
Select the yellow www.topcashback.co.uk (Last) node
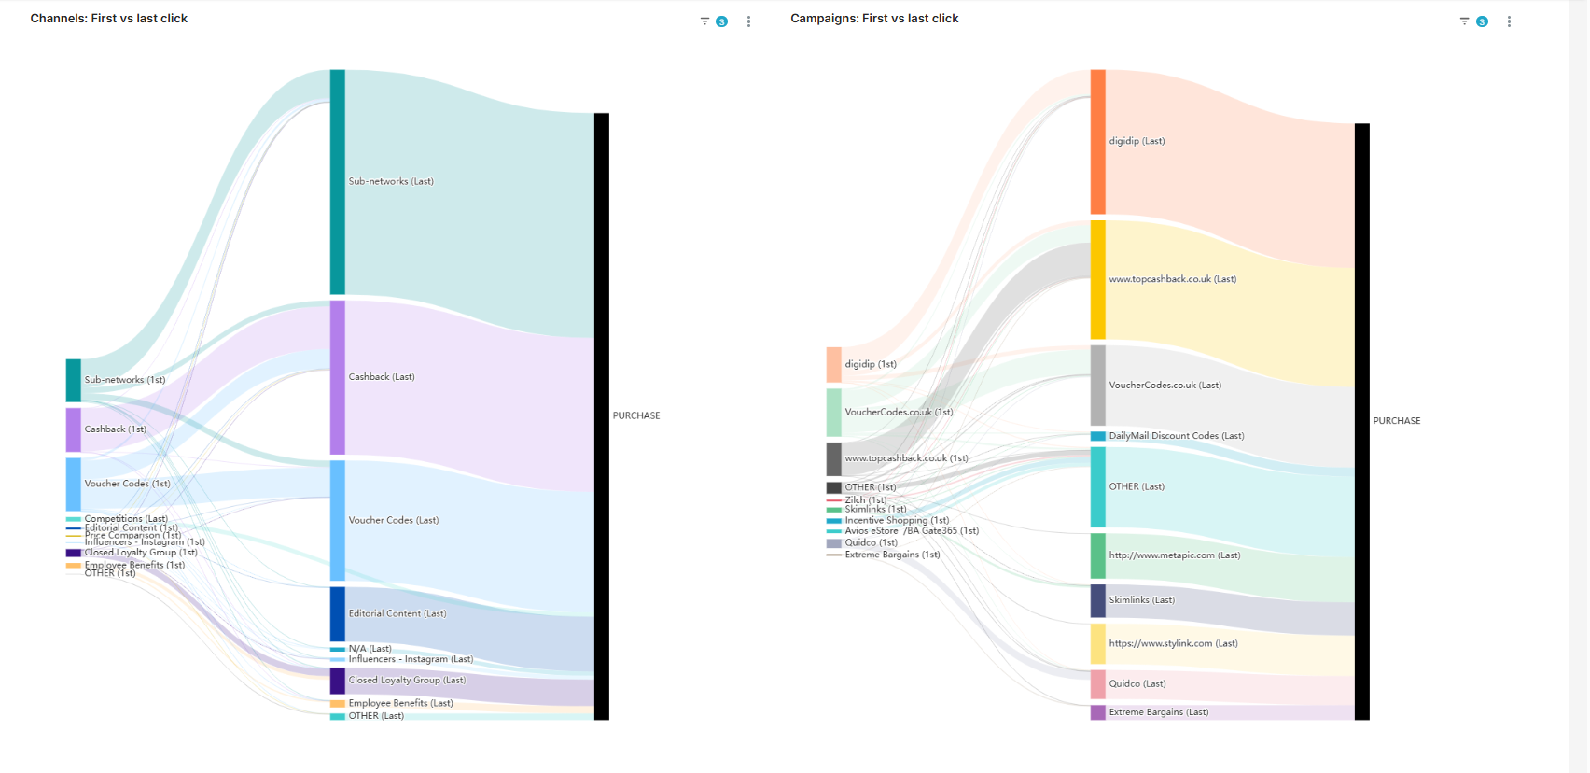[x=1098, y=279]
